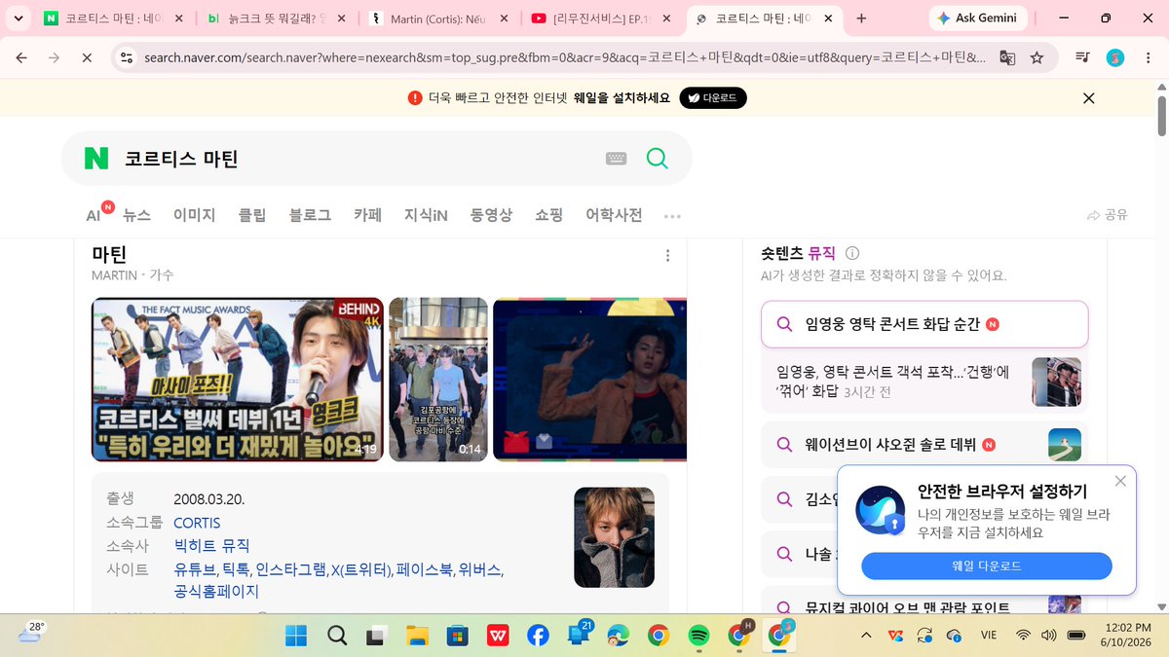Click the green magnifier search button
The image size is (1169, 657).
click(658, 158)
